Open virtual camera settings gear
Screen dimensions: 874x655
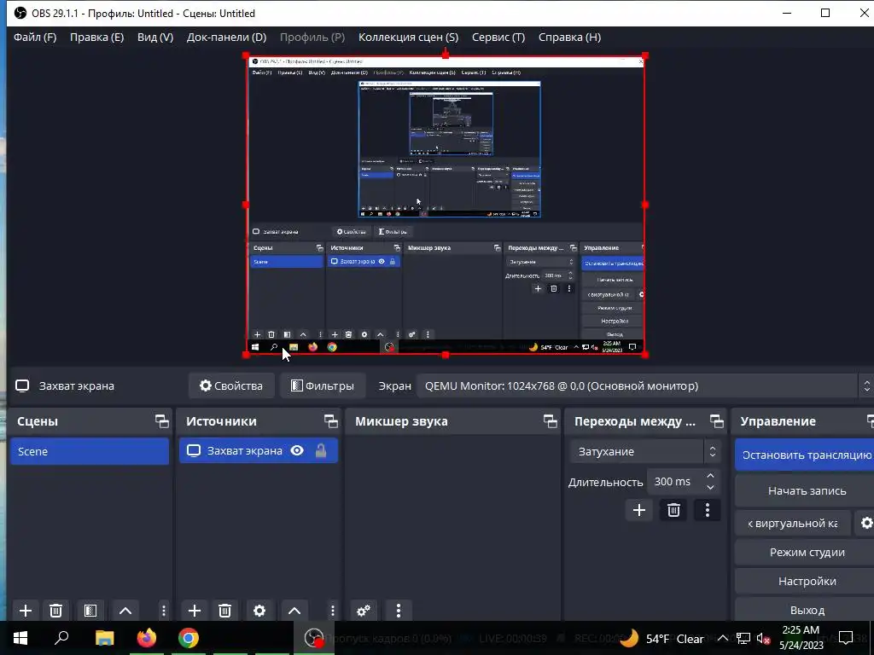tap(865, 523)
